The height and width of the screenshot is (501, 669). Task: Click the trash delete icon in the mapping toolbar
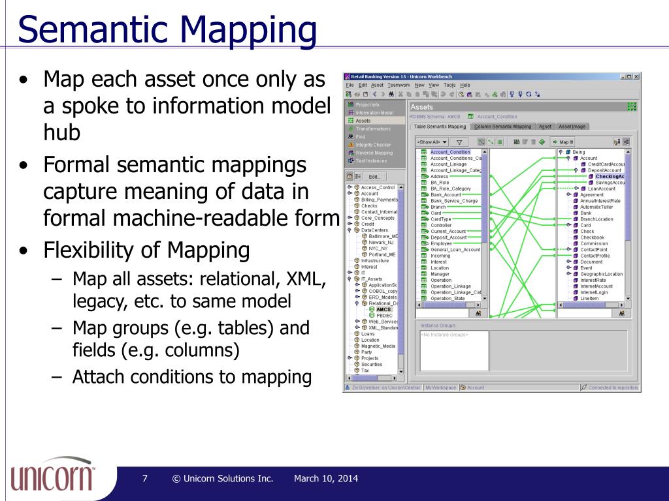tap(533, 142)
